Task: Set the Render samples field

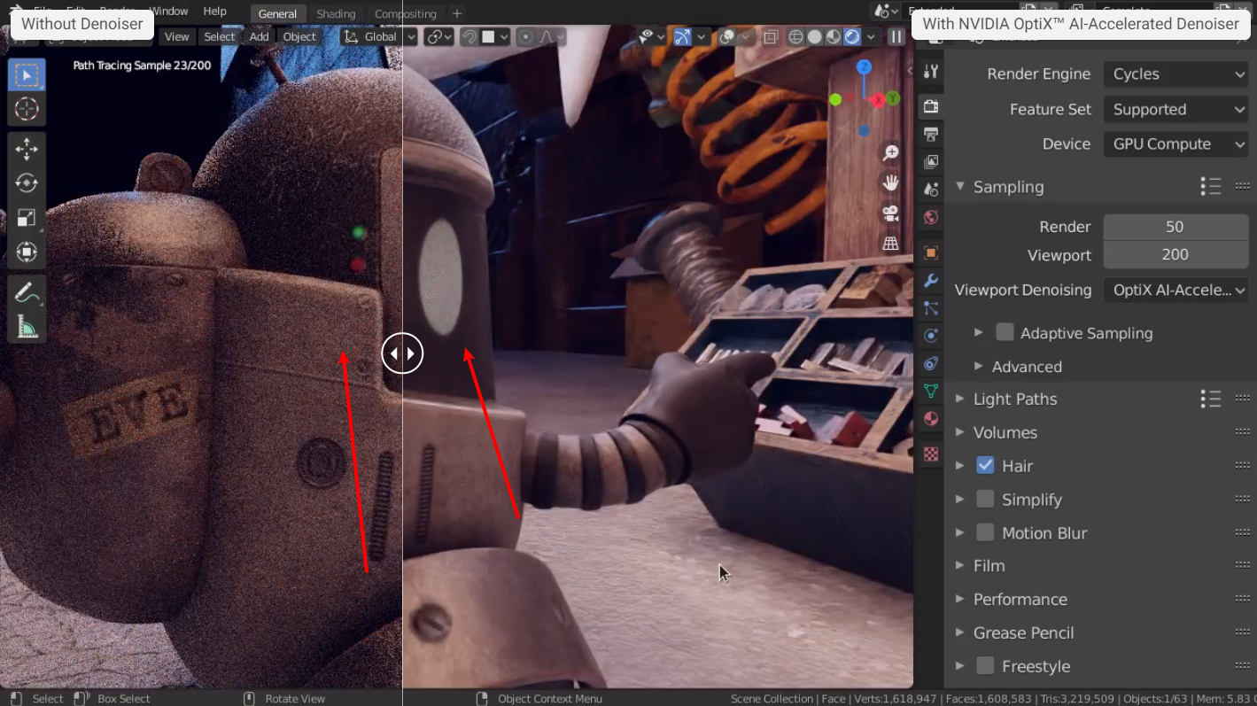Action: tap(1176, 227)
